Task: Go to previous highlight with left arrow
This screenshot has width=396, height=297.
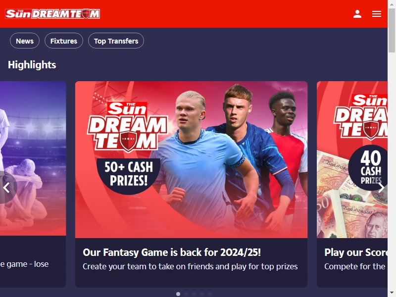Action: (x=6, y=188)
